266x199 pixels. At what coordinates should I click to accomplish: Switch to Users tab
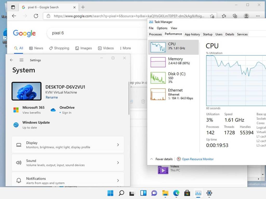[219, 34]
